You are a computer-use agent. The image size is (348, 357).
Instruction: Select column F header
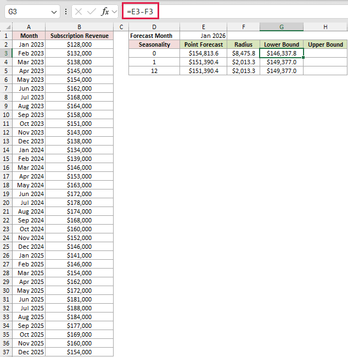click(244, 27)
